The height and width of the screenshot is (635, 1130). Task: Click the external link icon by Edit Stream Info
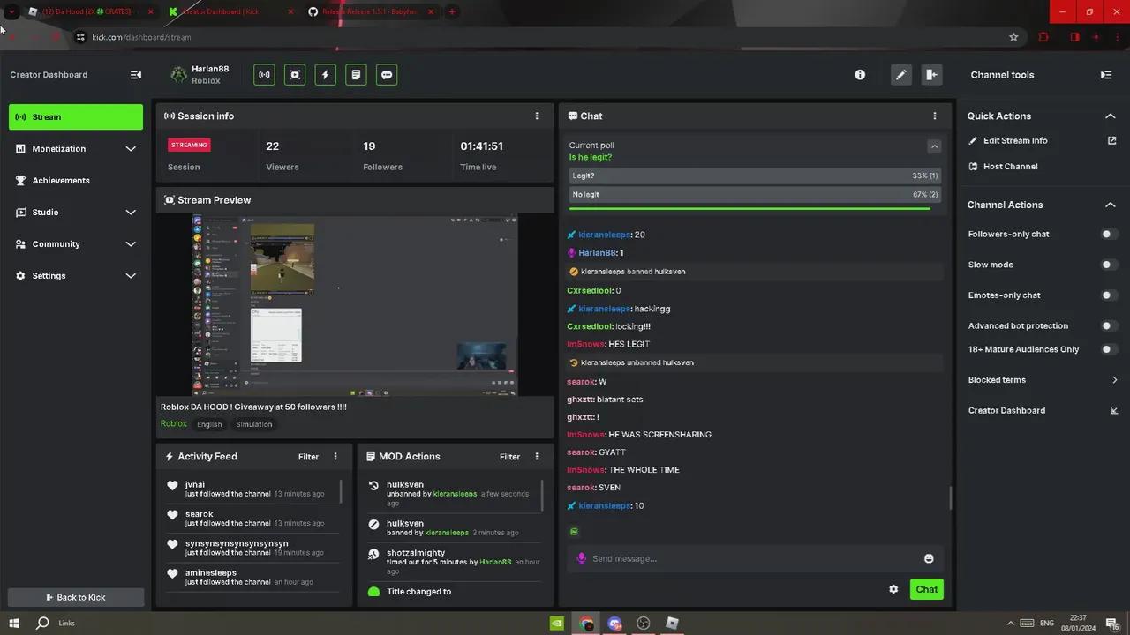pyautogui.click(x=1112, y=140)
